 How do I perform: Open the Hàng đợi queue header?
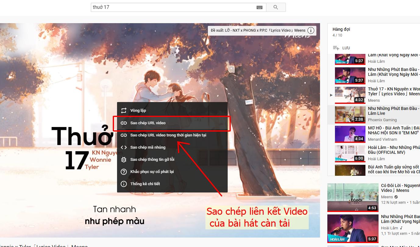click(341, 29)
